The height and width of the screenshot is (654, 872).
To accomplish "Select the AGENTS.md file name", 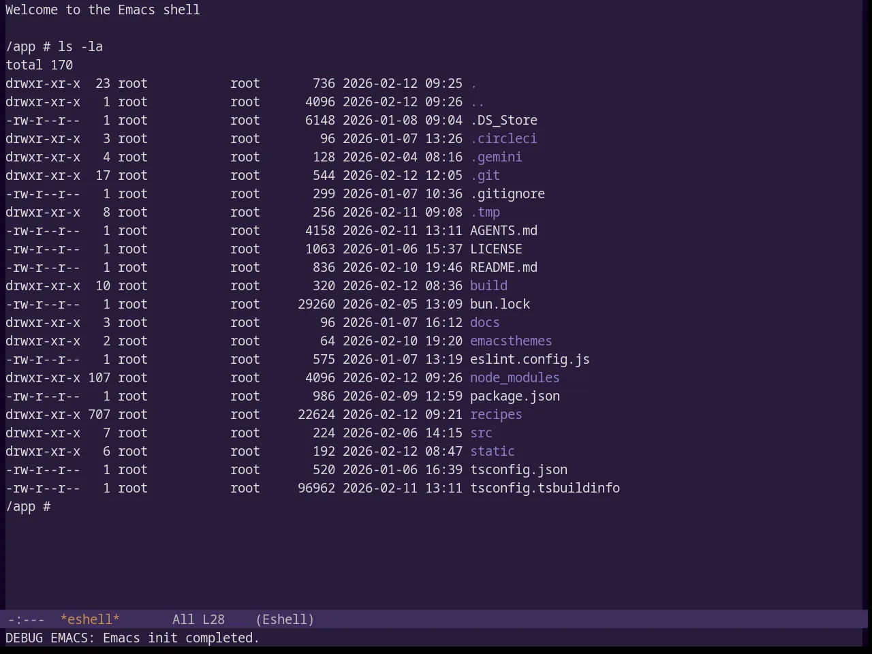I will coord(503,230).
